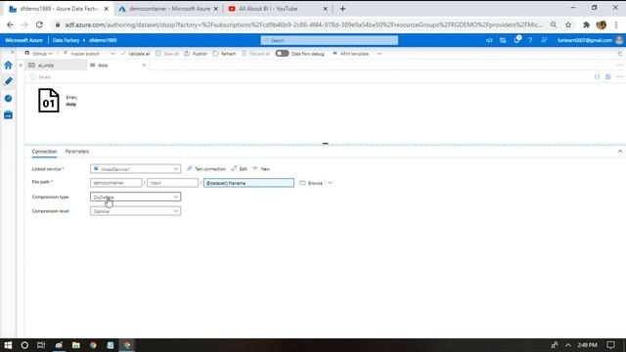Open the dataset more options ellipsis

coord(619,76)
